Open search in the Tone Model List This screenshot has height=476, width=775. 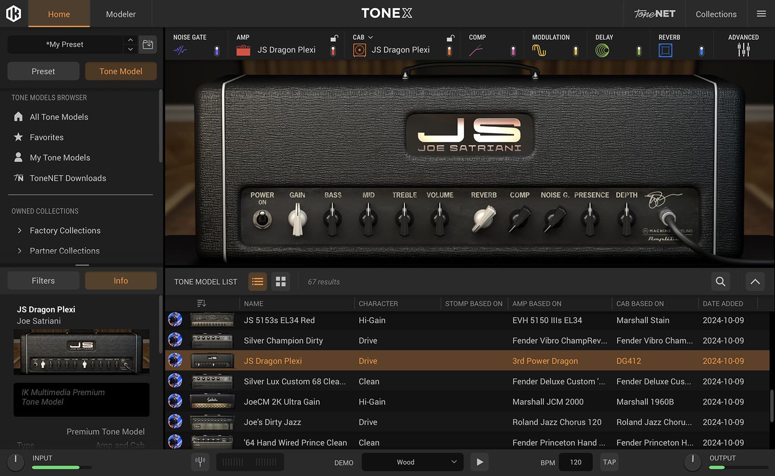click(720, 282)
